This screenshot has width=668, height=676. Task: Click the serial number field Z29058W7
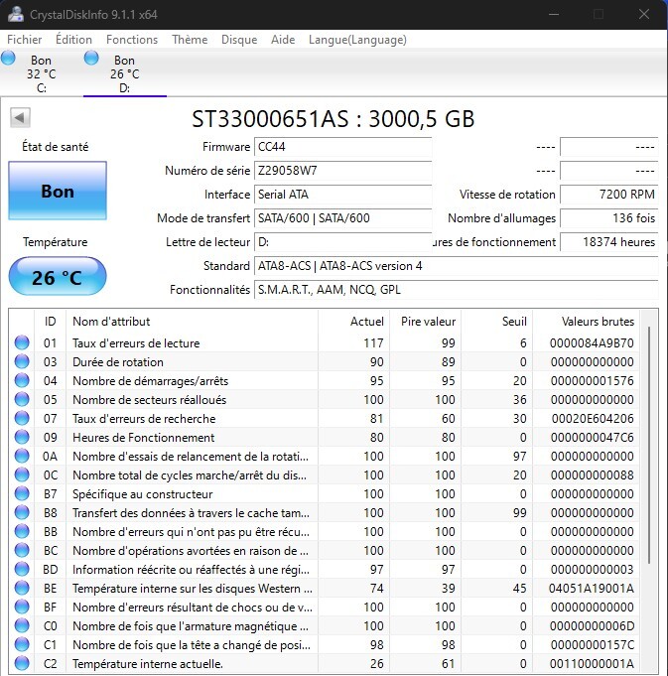click(x=342, y=171)
